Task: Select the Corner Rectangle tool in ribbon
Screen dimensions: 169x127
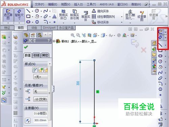Action: pyautogui.click(x=28, y=17)
